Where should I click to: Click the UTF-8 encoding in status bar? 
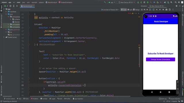click(168, 101)
